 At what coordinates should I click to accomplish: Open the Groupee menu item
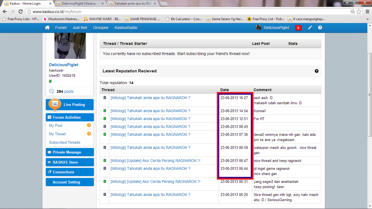(x=101, y=28)
